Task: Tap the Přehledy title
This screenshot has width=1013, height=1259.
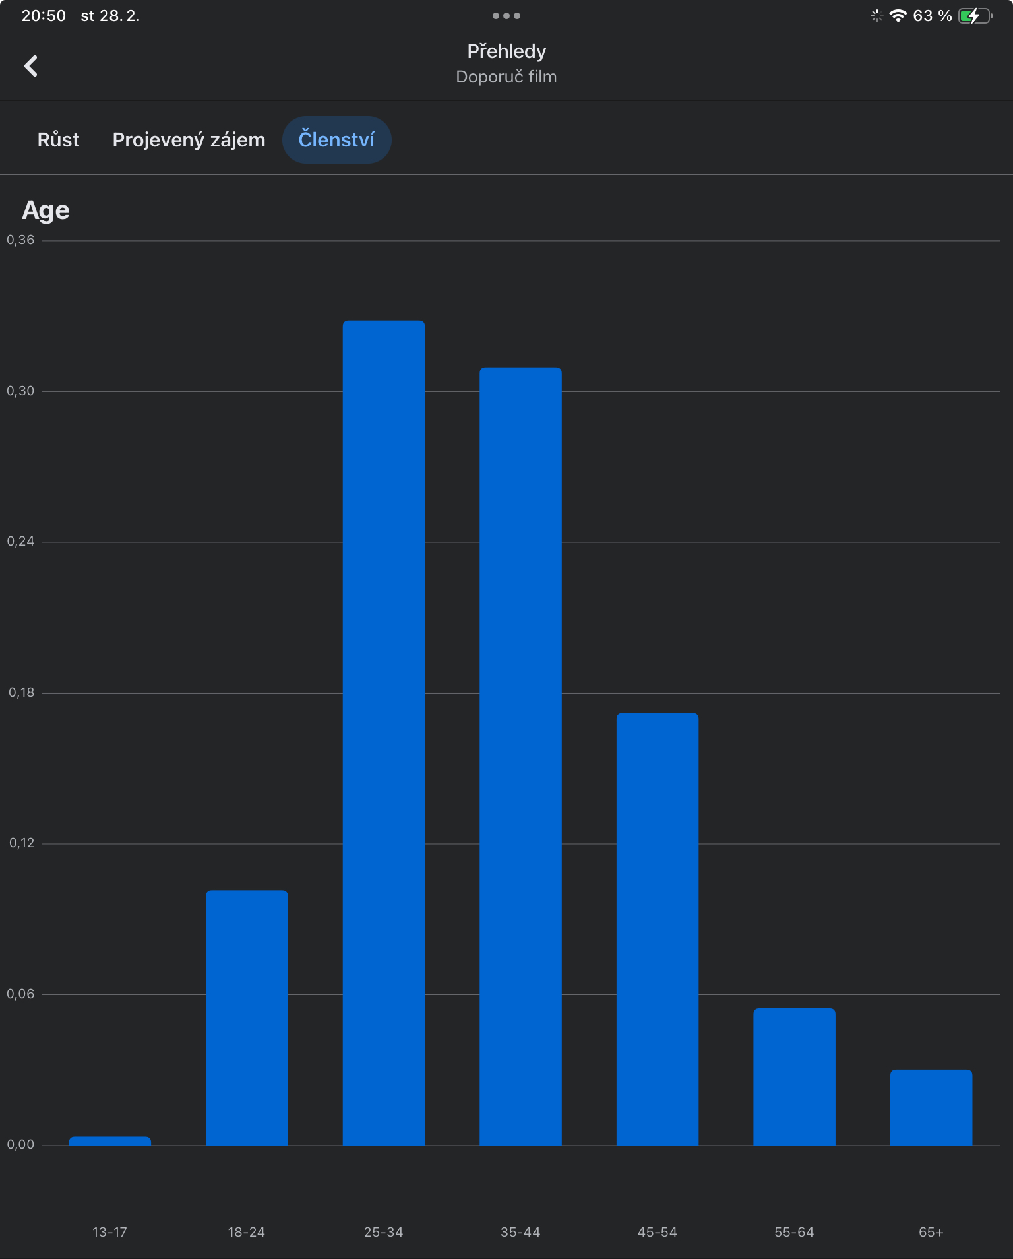Action: (506, 51)
